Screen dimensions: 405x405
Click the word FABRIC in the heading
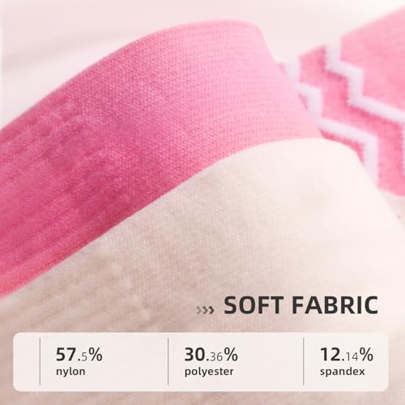335,305
